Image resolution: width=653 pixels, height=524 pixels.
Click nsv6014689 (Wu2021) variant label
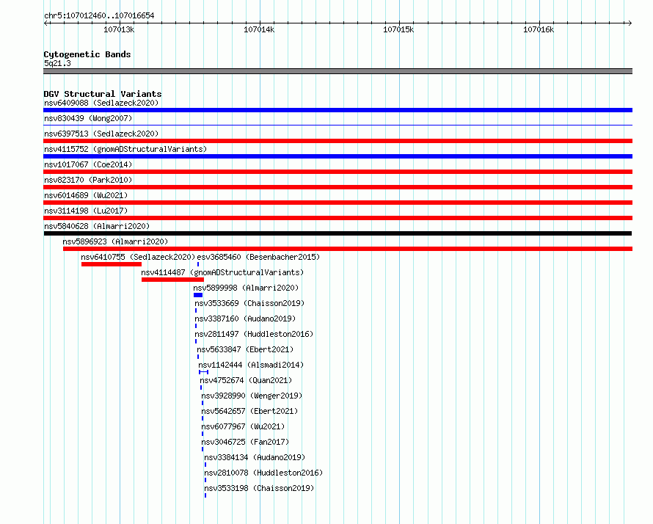86,195
